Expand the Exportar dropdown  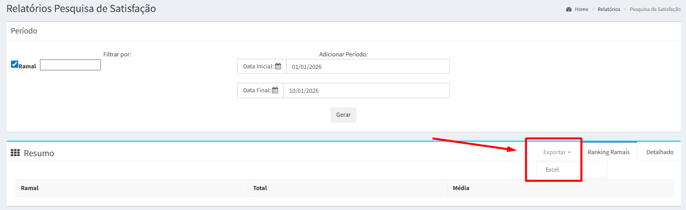point(557,152)
